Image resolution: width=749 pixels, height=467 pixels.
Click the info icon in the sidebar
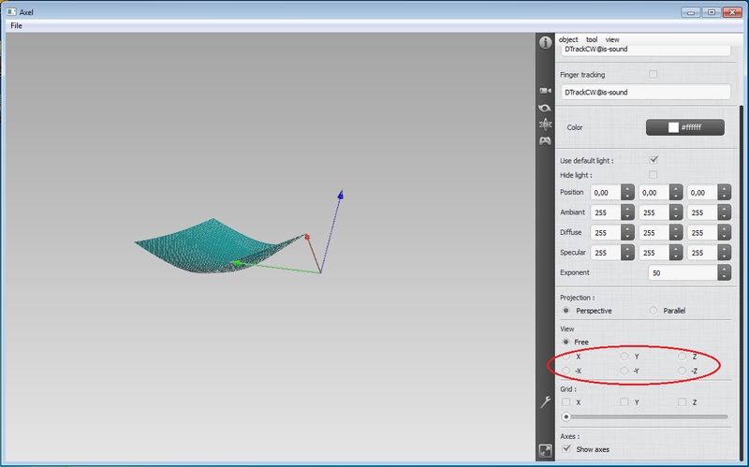(545, 43)
